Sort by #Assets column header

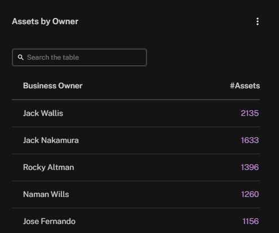pos(245,86)
